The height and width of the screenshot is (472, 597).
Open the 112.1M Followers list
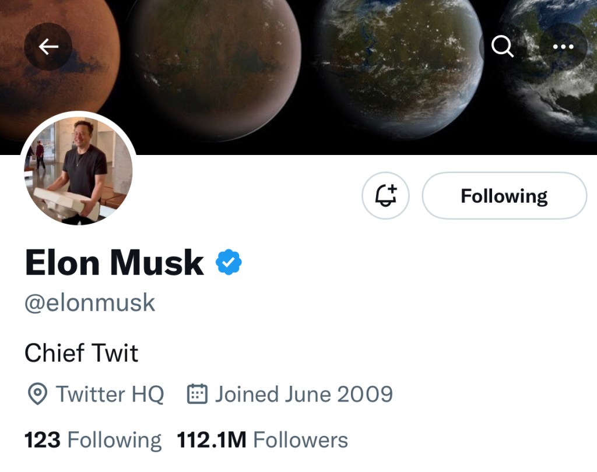click(x=262, y=440)
